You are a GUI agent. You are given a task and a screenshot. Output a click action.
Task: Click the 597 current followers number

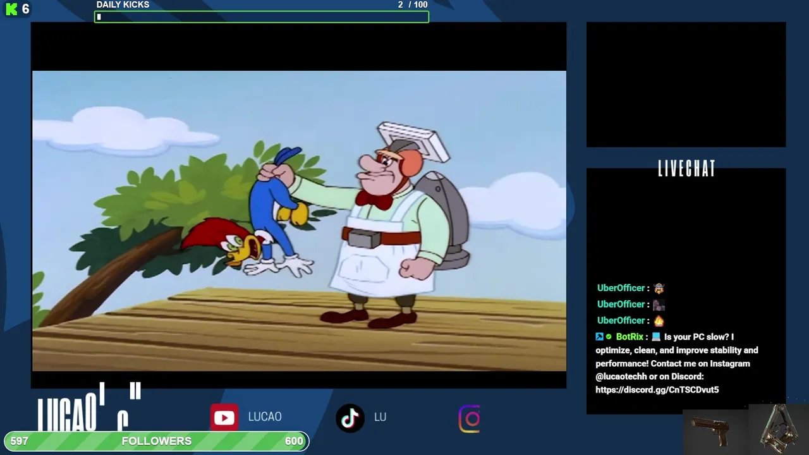coord(20,441)
